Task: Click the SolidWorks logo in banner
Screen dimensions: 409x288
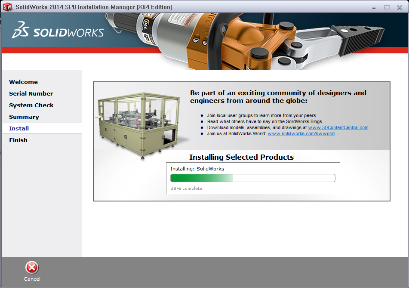Action: [x=58, y=31]
